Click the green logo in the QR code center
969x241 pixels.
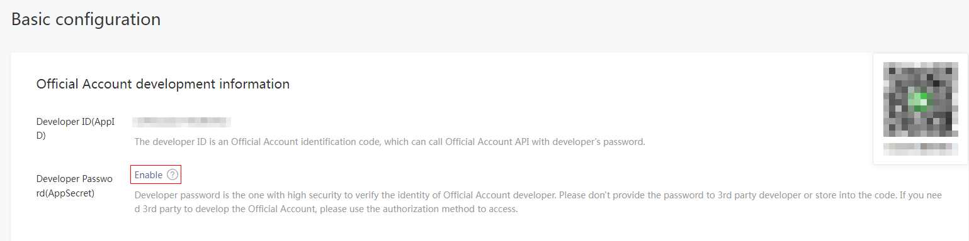click(x=921, y=100)
